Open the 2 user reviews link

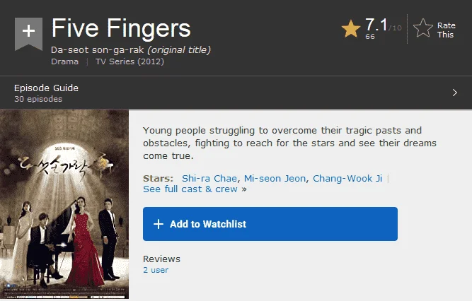point(156,270)
